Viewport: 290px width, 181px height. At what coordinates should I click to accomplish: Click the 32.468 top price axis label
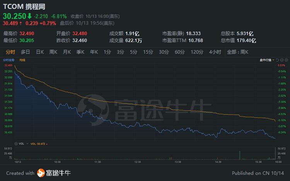coord(9,65)
